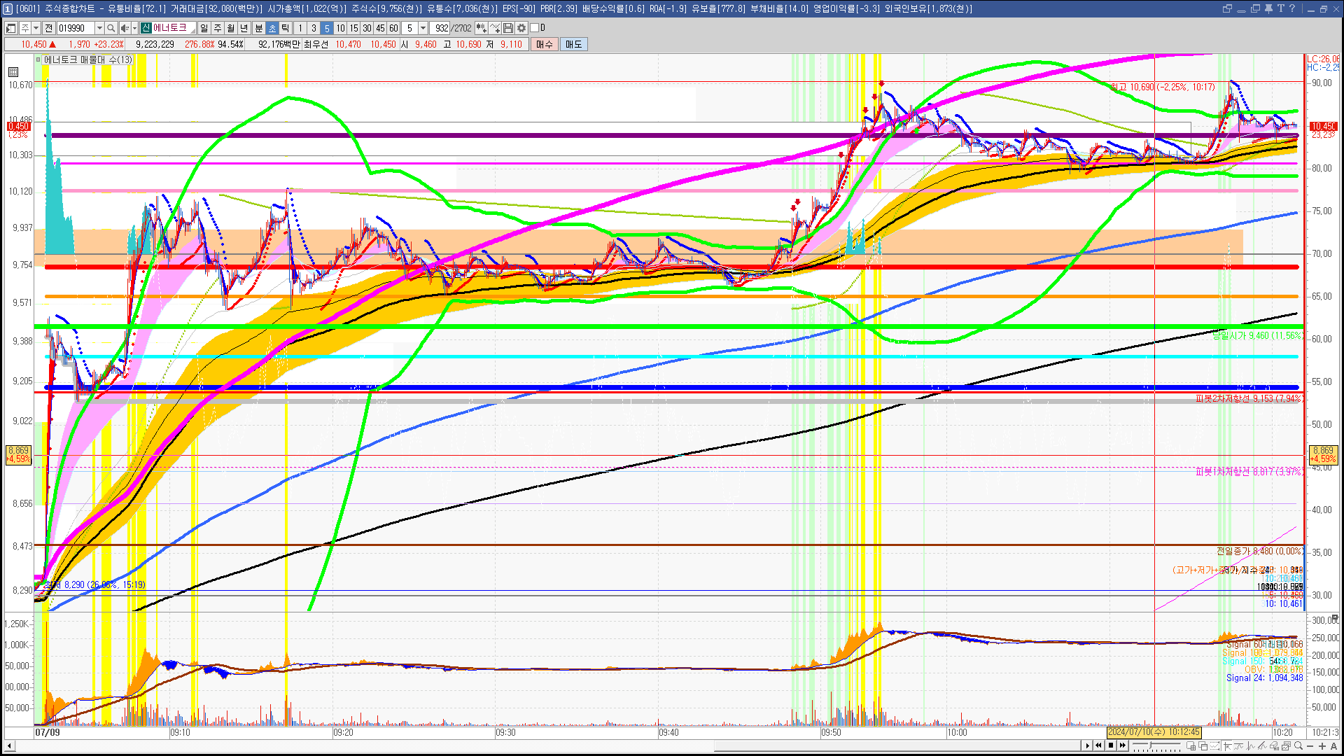Click the minus zoom-out icon at bottom right

[1311, 746]
